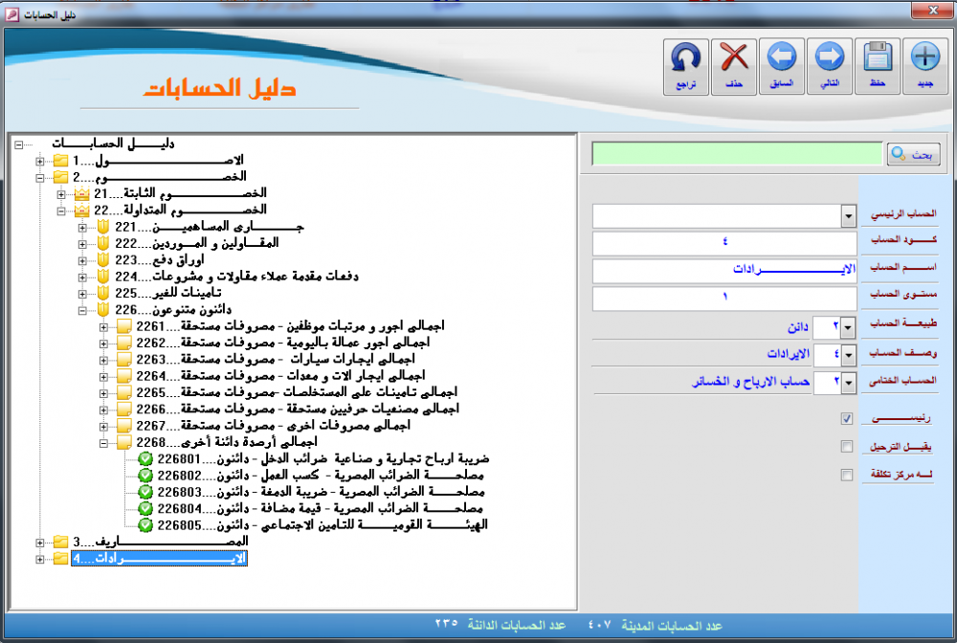This screenshot has height=643, width=957.
Task: Collapse account 22 الخصوم المتداولة node
Action: 61,211
